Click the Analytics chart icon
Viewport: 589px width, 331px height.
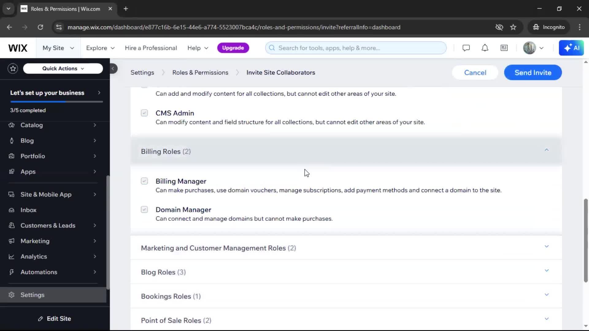(x=12, y=257)
